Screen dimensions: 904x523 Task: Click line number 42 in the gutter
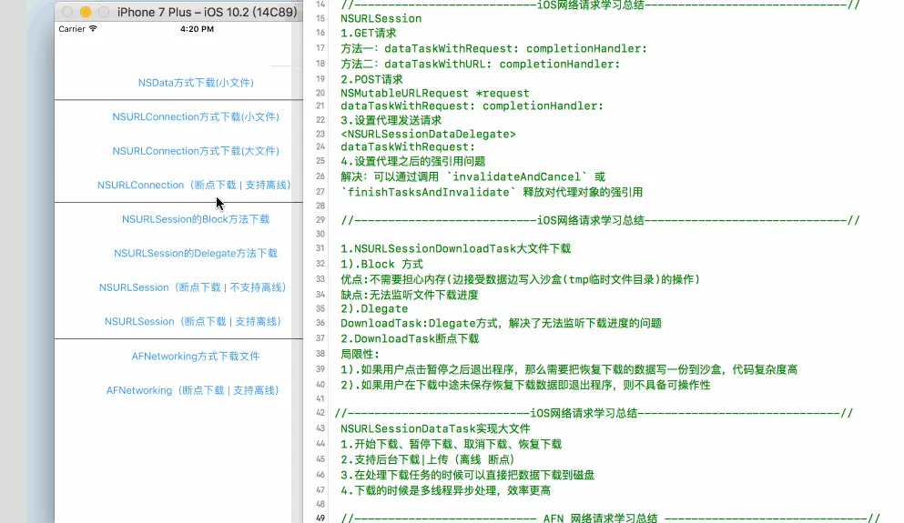click(320, 413)
